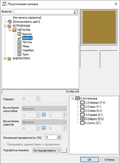This screenshot has width=120, height=164.
Task: Click Поворот spinner up arrow
Action: pos(38,97)
